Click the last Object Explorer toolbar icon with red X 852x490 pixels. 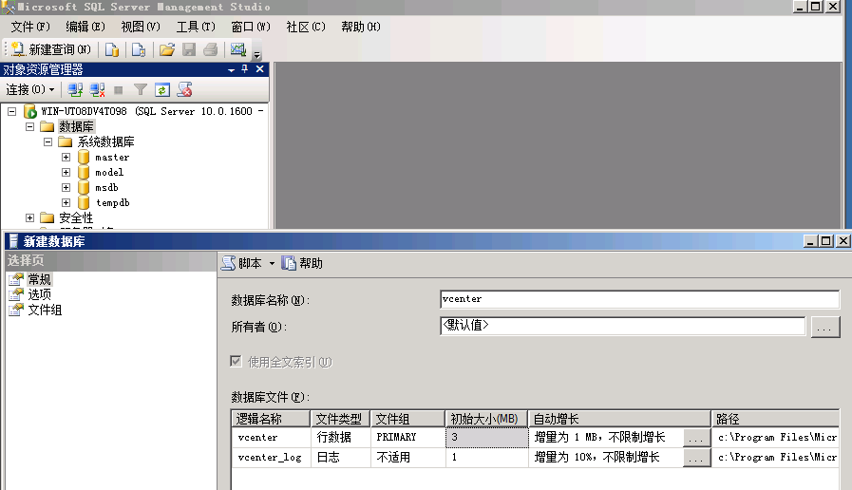point(185,89)
